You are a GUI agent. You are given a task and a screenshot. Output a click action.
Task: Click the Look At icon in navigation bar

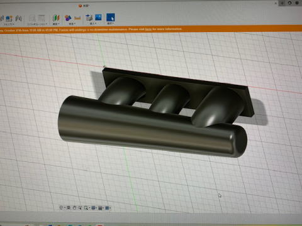[x=69, y=208]
